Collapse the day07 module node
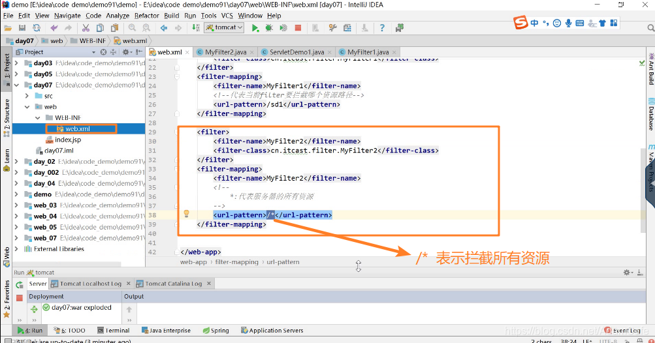 (16, 85)
